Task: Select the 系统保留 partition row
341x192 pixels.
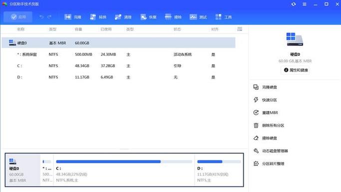Action: (118, 54)
